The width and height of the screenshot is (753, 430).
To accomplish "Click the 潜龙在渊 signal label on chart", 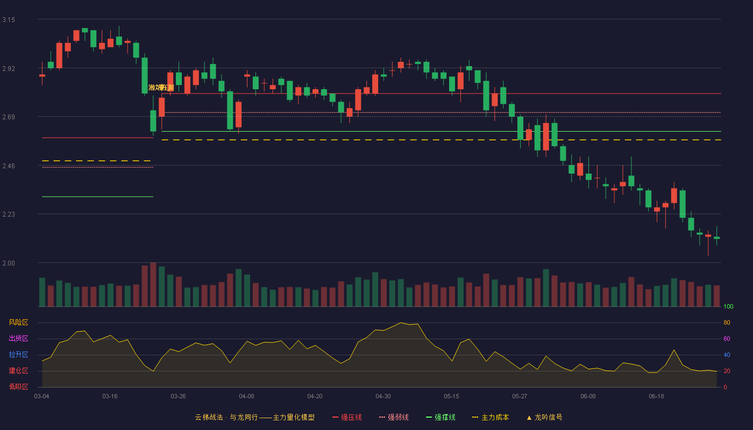I will click(161, 87).
